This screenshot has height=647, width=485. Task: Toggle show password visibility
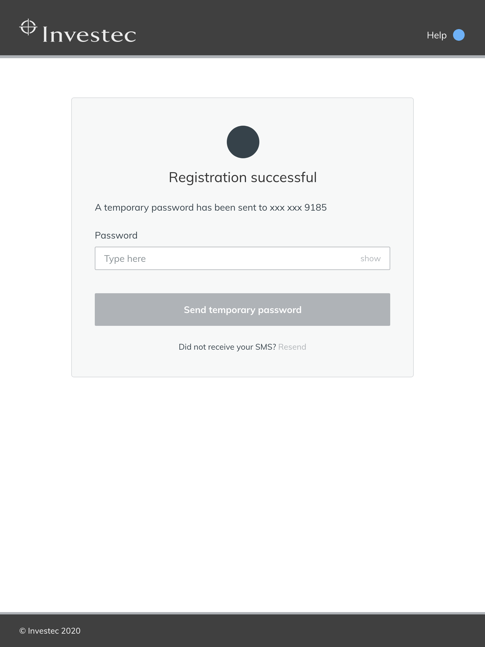pyautogui.click(x=370, y=259)
